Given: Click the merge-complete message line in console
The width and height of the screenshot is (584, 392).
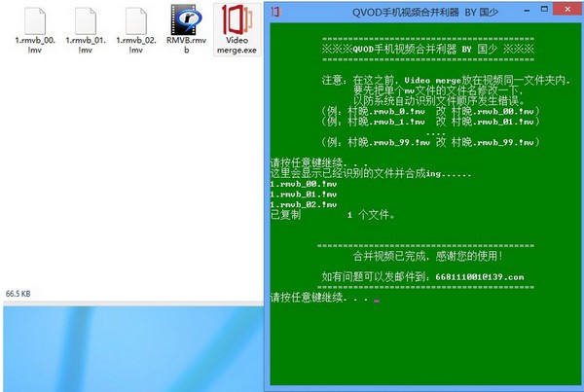Looking at the screenshot, I should click(427, 256).
